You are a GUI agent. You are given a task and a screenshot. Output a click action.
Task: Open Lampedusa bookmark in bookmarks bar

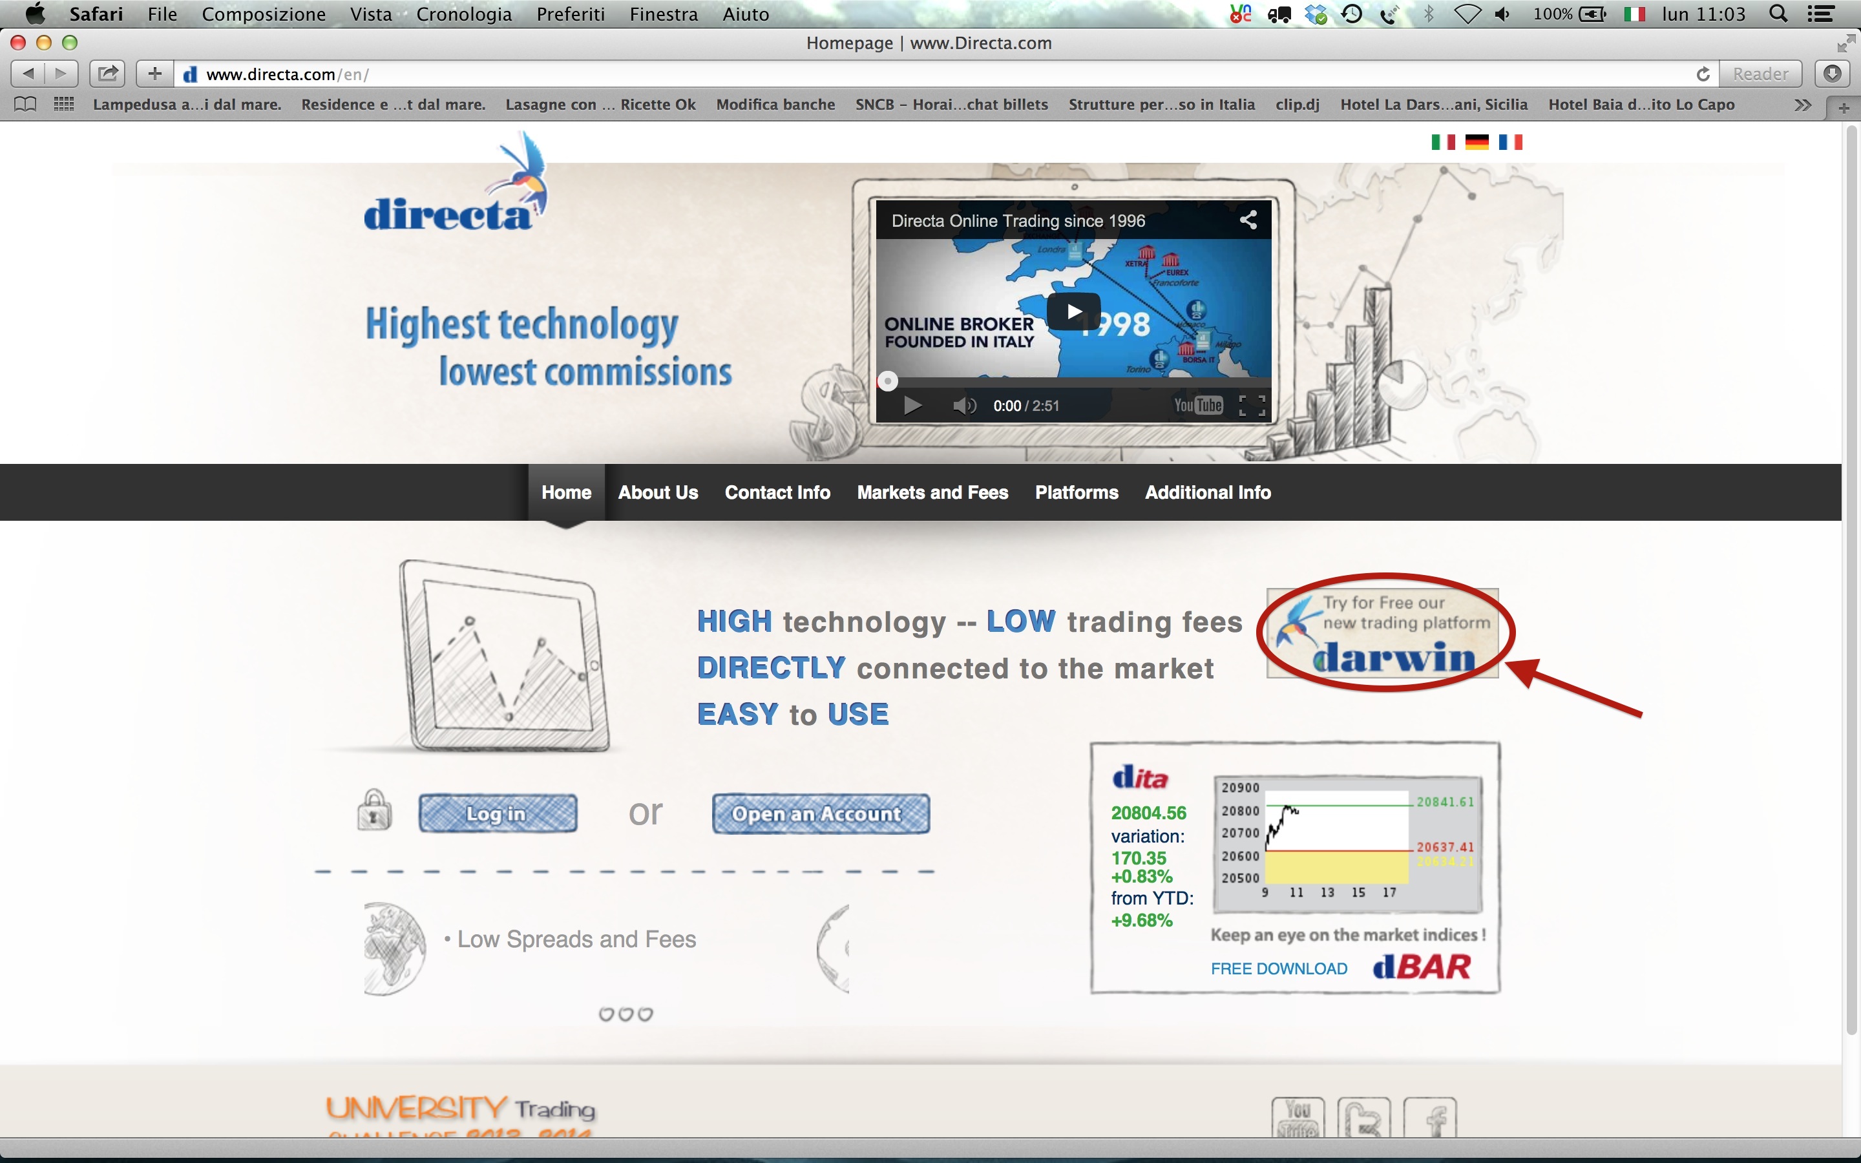(x=187, y=104)
